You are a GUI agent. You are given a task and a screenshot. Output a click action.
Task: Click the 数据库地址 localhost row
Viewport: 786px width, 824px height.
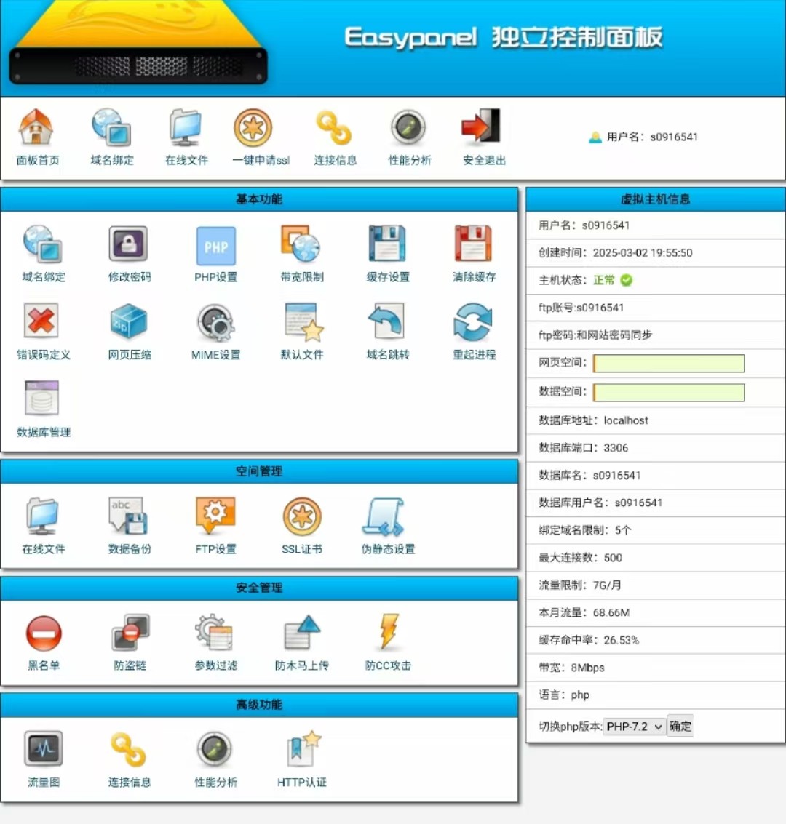(656, 420)
